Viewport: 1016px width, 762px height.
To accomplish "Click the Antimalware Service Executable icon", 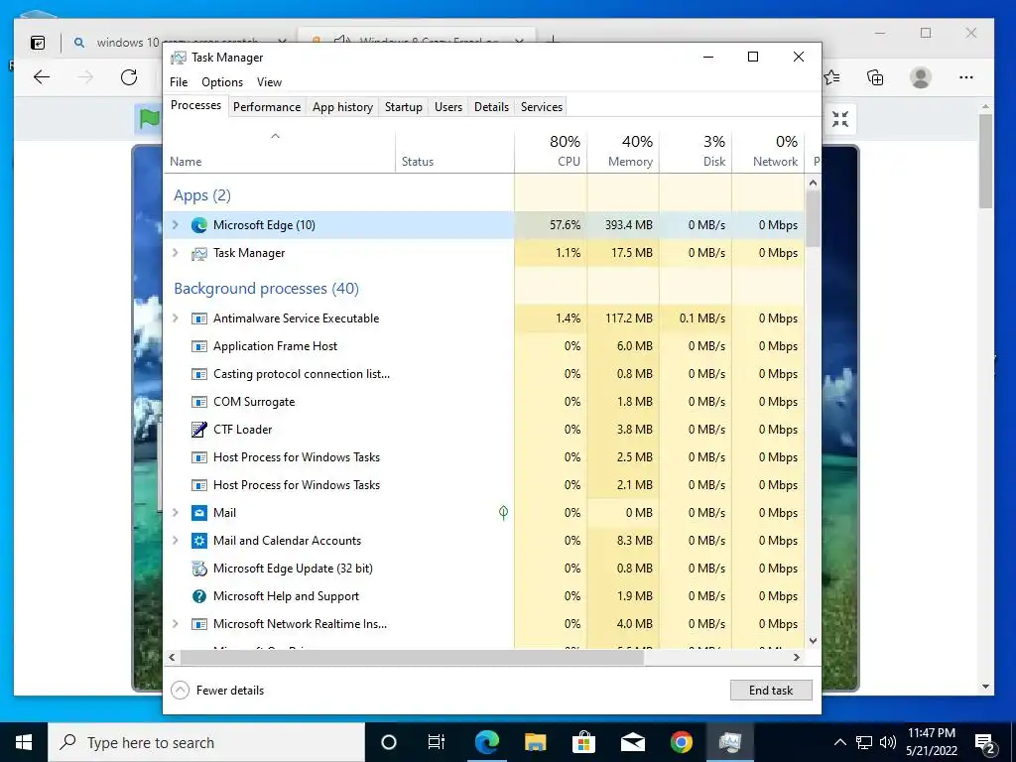I will click(198, 318).
